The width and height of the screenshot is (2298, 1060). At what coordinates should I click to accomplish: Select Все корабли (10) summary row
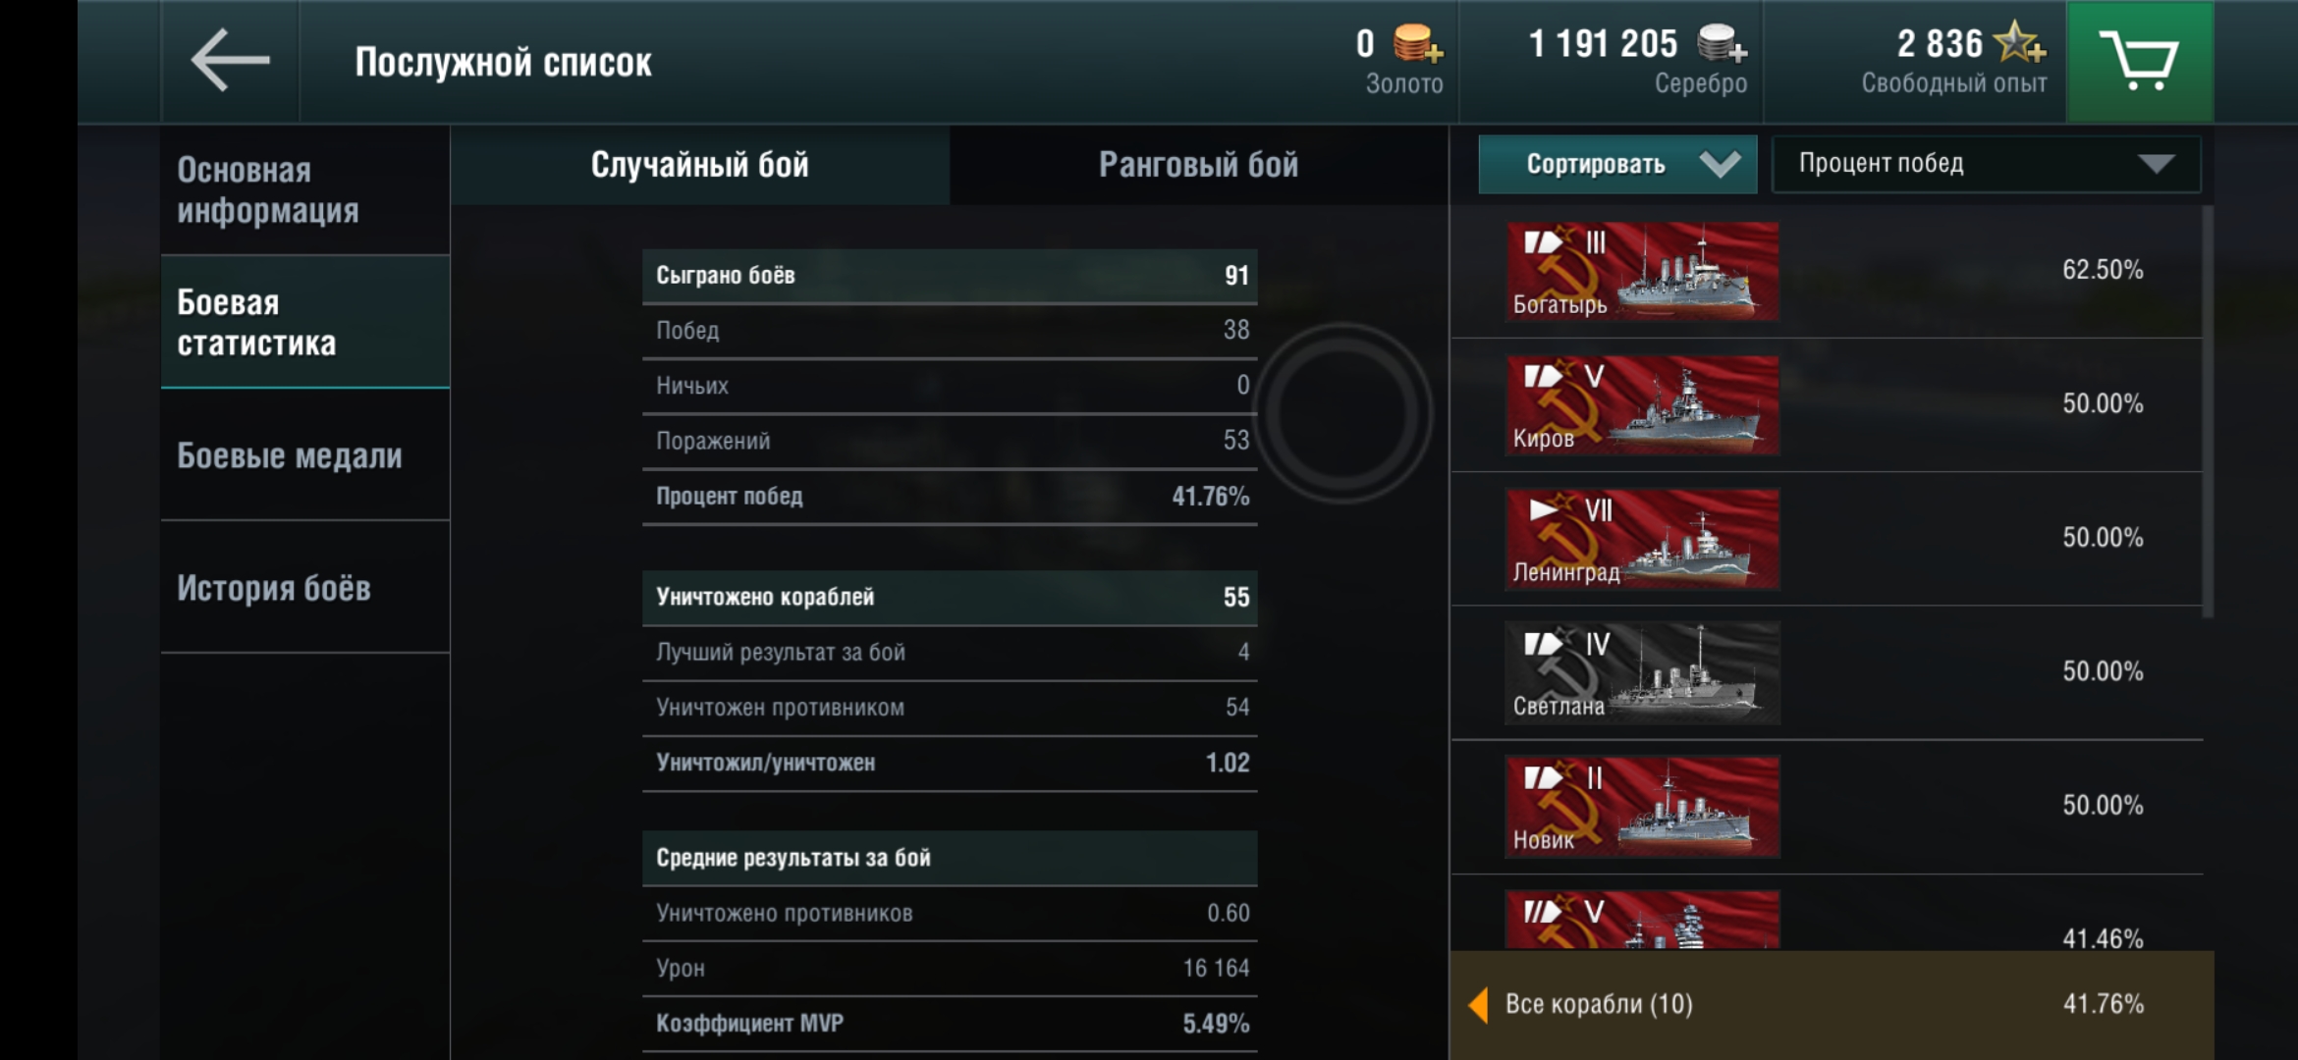point(1827,1004)
